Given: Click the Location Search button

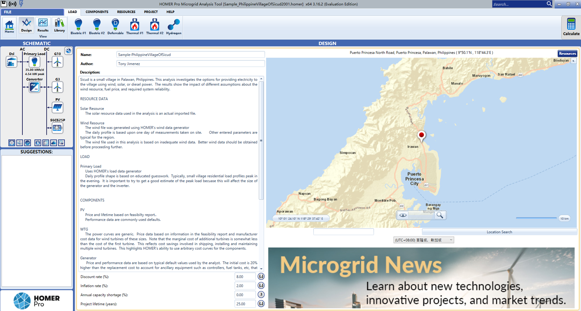Looking at the screenshot, I should tap(499, 232).
